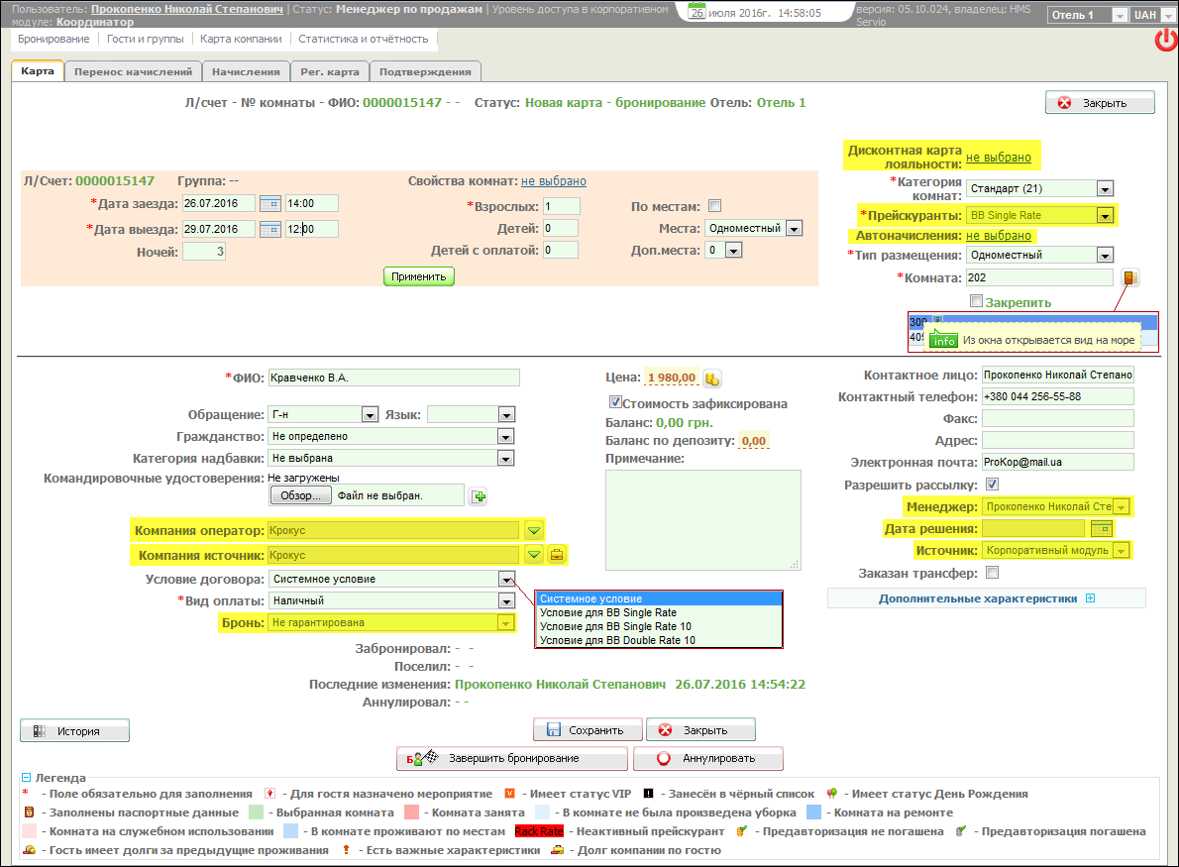Check the Заказан трансфер checkbox
The height and width of the screenshot is (867, 1179).
993,573
